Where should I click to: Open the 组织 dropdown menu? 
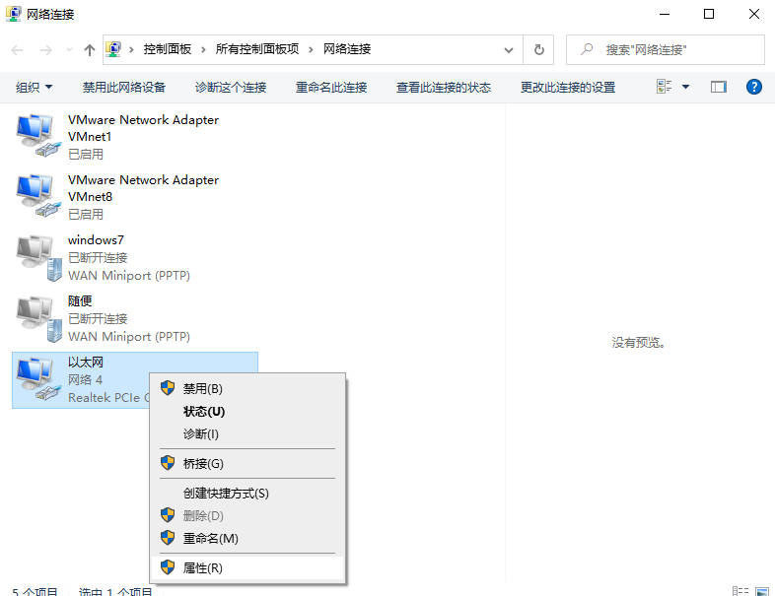coord(34,87)
